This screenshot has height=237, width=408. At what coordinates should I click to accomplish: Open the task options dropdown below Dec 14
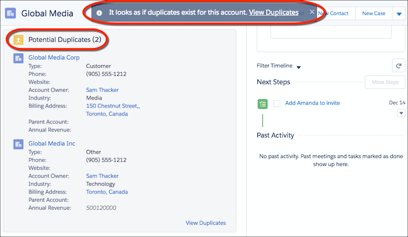tap(401, 113)
